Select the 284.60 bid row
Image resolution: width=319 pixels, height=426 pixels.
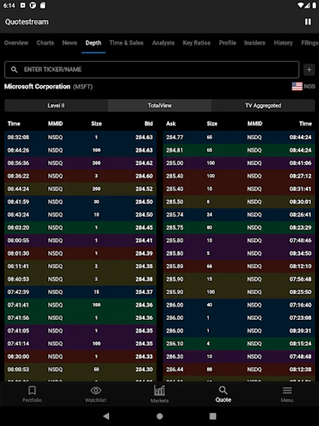click(80, 176)
